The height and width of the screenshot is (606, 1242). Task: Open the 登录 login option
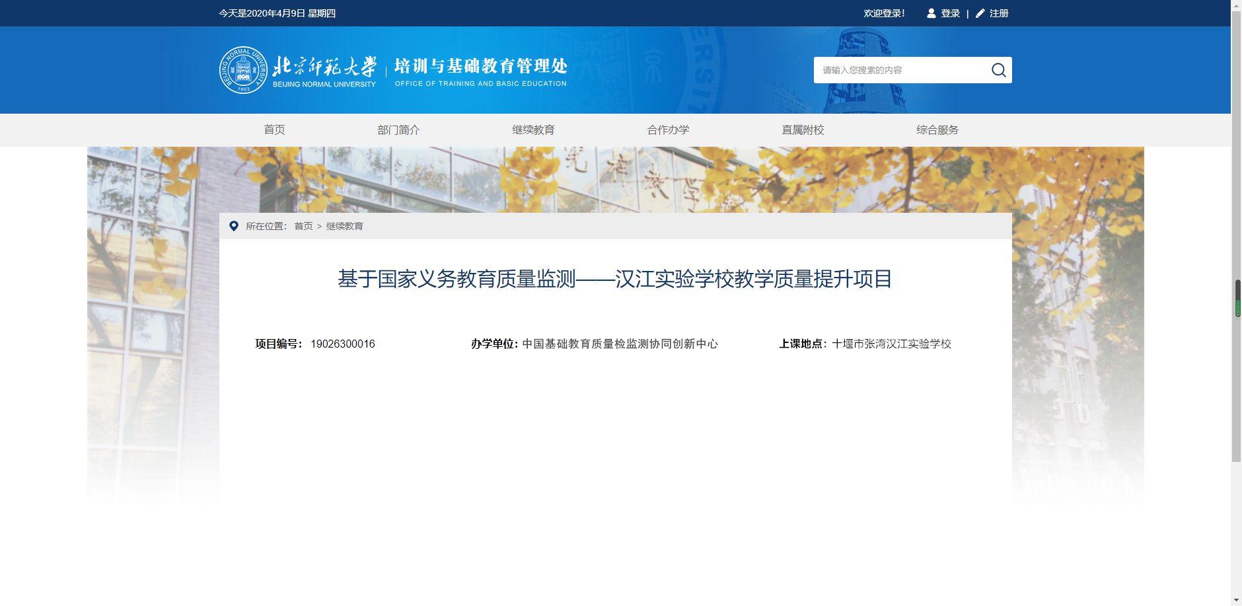(950, 13)
